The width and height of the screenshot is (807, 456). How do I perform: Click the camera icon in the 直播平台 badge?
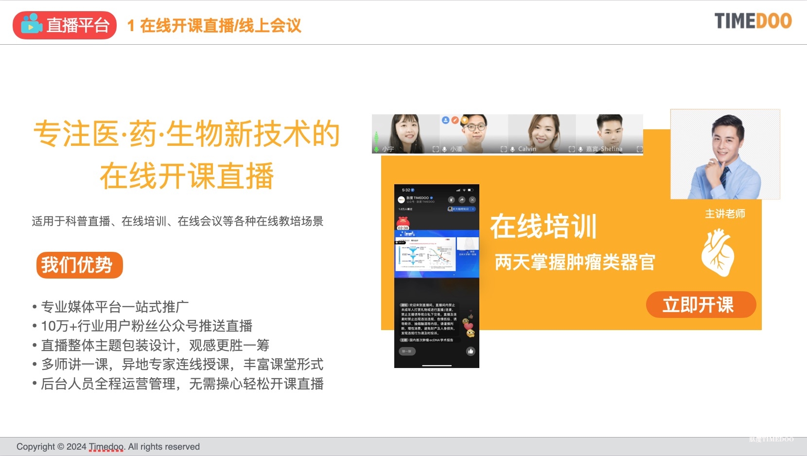[x=32, y=24]
